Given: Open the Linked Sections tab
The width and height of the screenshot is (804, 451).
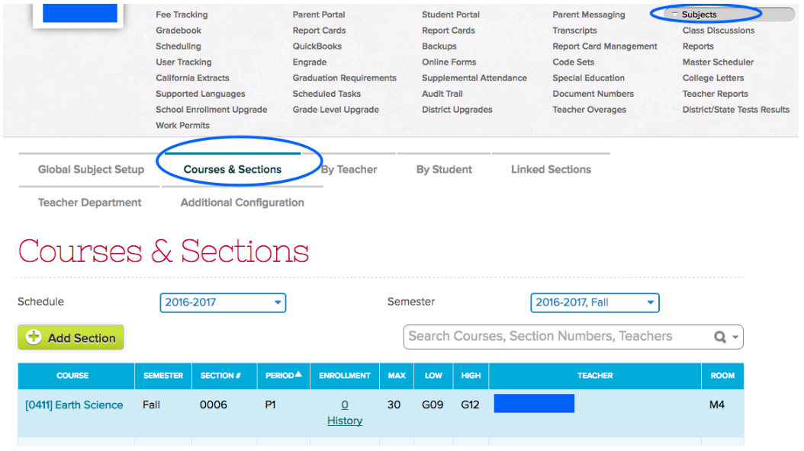Looking at the screenshot, I should (551, 169).
